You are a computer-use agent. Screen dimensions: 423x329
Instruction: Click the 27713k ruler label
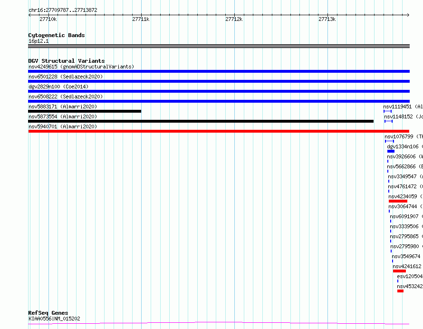coord(327,19)
